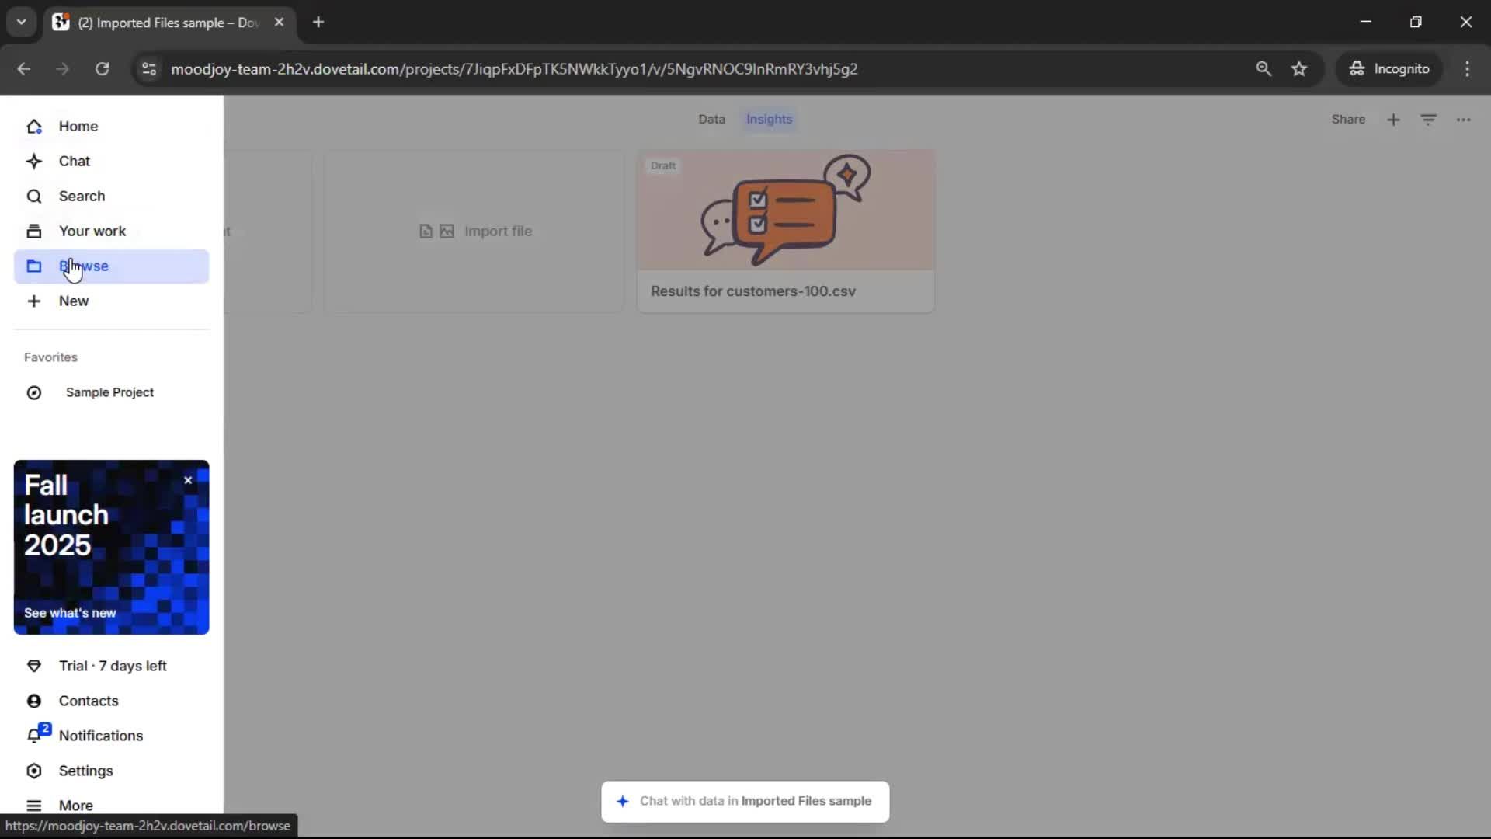Open Settings from sidebar
The height and width of the screenshot is (839, 1491).
point(85,771)
